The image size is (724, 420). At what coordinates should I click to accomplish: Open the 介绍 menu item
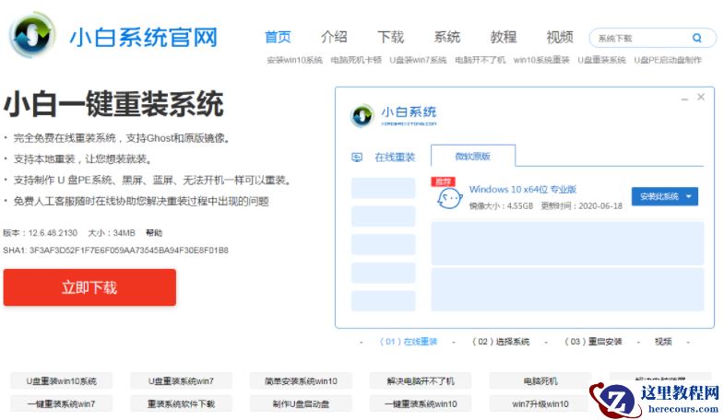334,37
